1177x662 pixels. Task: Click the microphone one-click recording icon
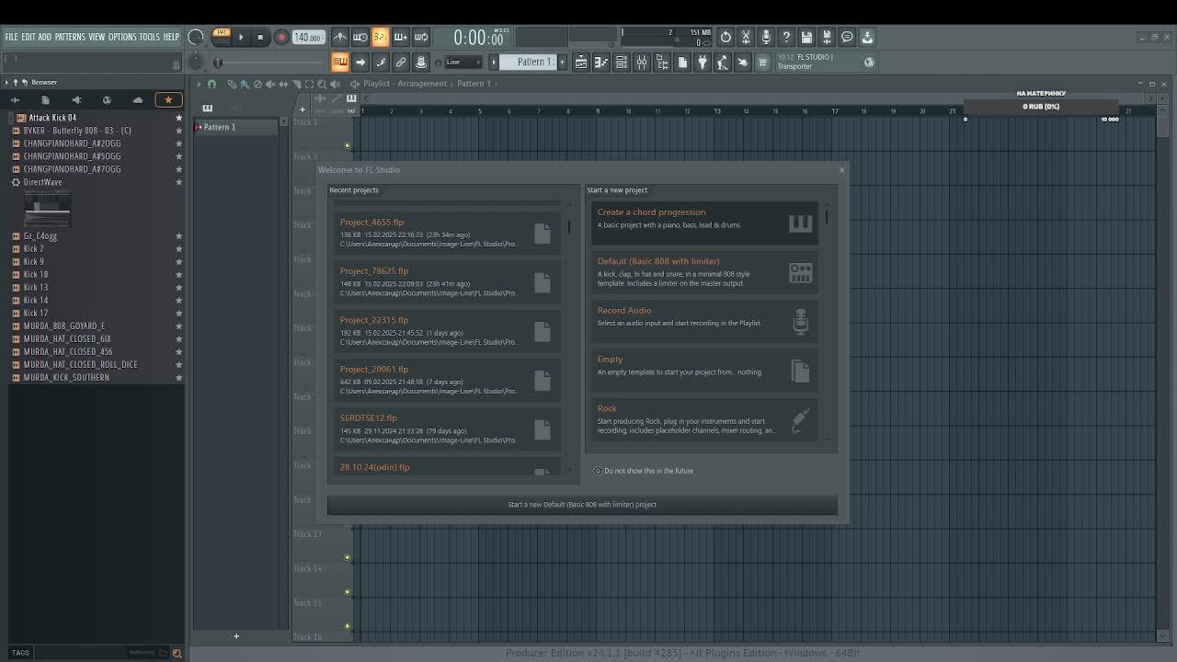pos(766,37)
